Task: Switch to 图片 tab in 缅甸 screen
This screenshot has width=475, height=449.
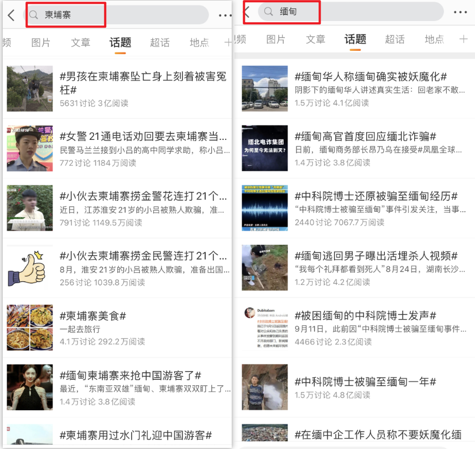Action: click(x=276, y=39)
